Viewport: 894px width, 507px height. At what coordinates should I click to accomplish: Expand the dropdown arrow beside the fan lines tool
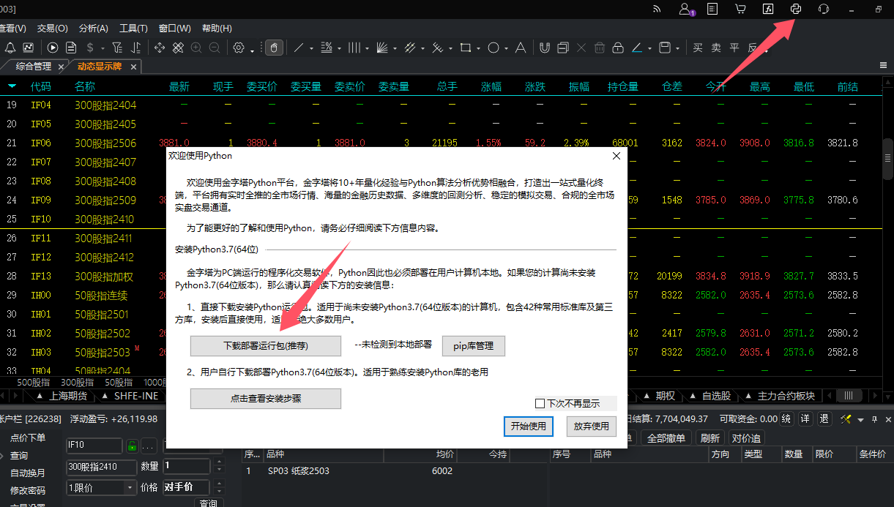click(395, 48)
